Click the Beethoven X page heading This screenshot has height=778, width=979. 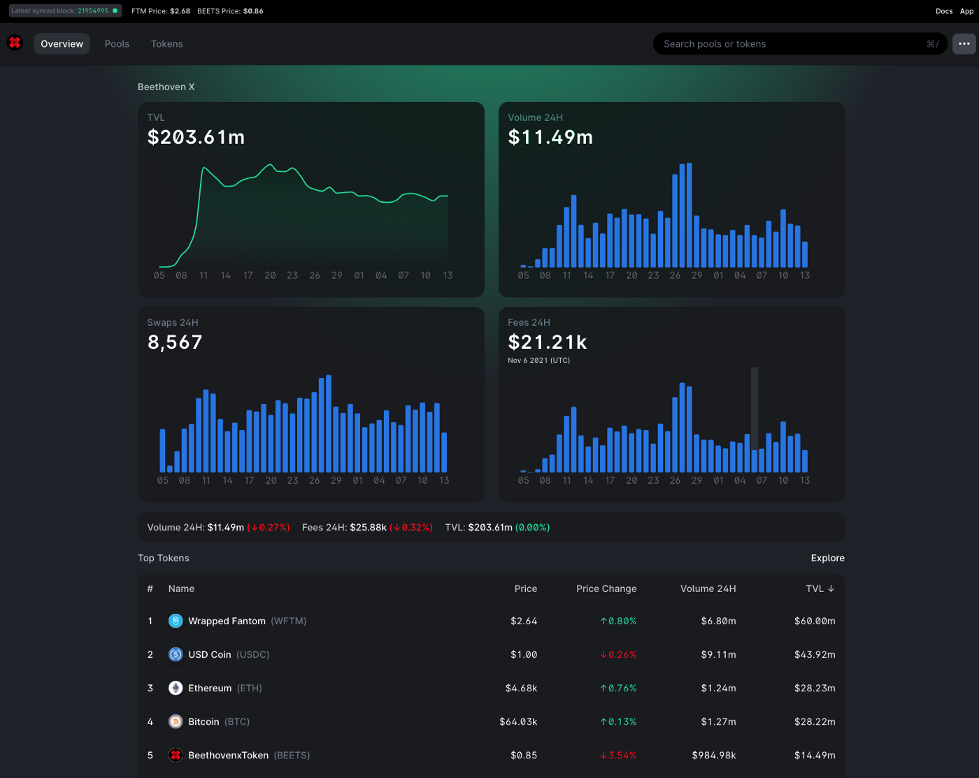pos(166,87)
